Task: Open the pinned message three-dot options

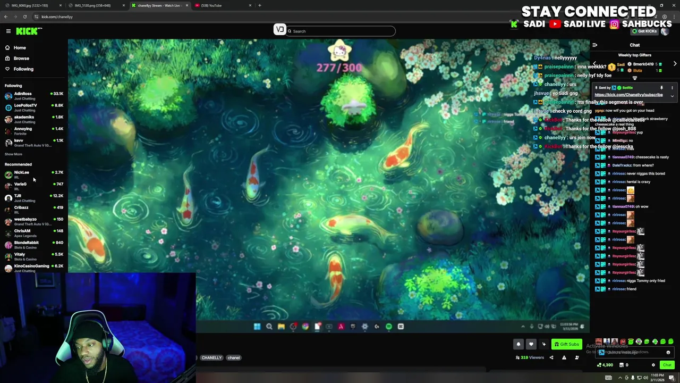Action: [672, 88]
